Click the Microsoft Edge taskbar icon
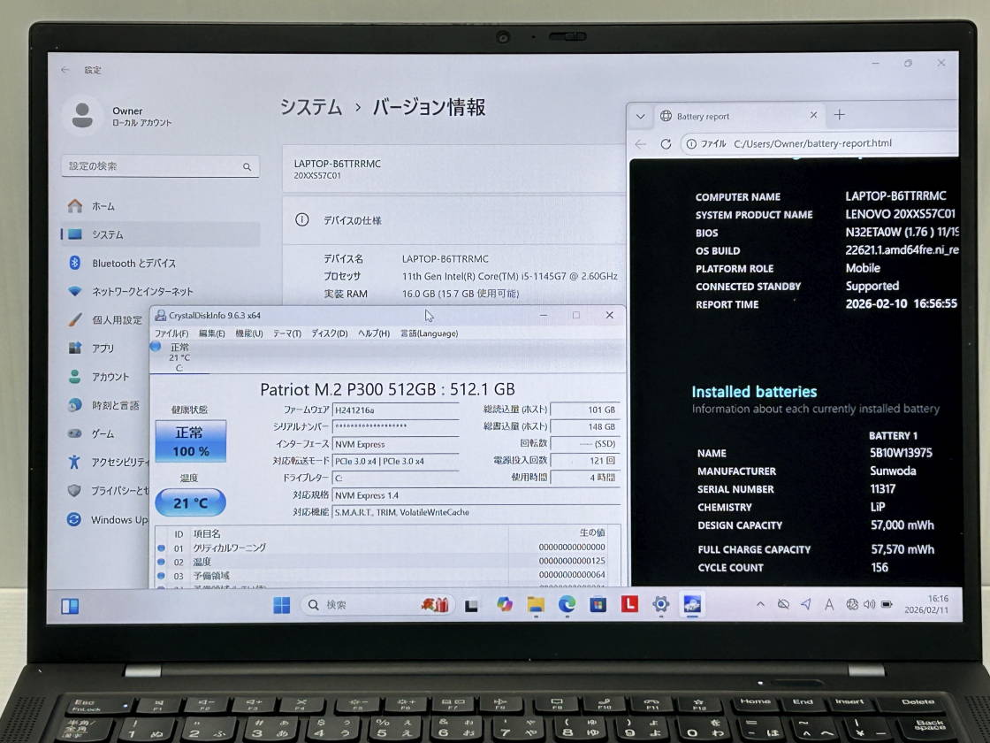Viewport: 990px width, 743px height. tap(567, 604)
